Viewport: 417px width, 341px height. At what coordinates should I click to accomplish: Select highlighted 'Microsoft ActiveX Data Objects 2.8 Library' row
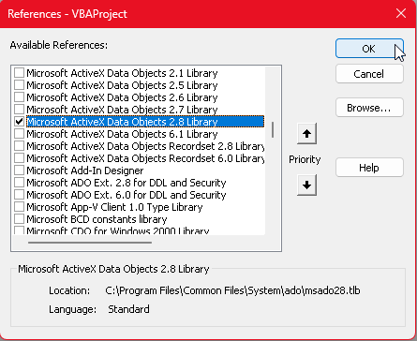pyautogui.click(x=145, y=122)
